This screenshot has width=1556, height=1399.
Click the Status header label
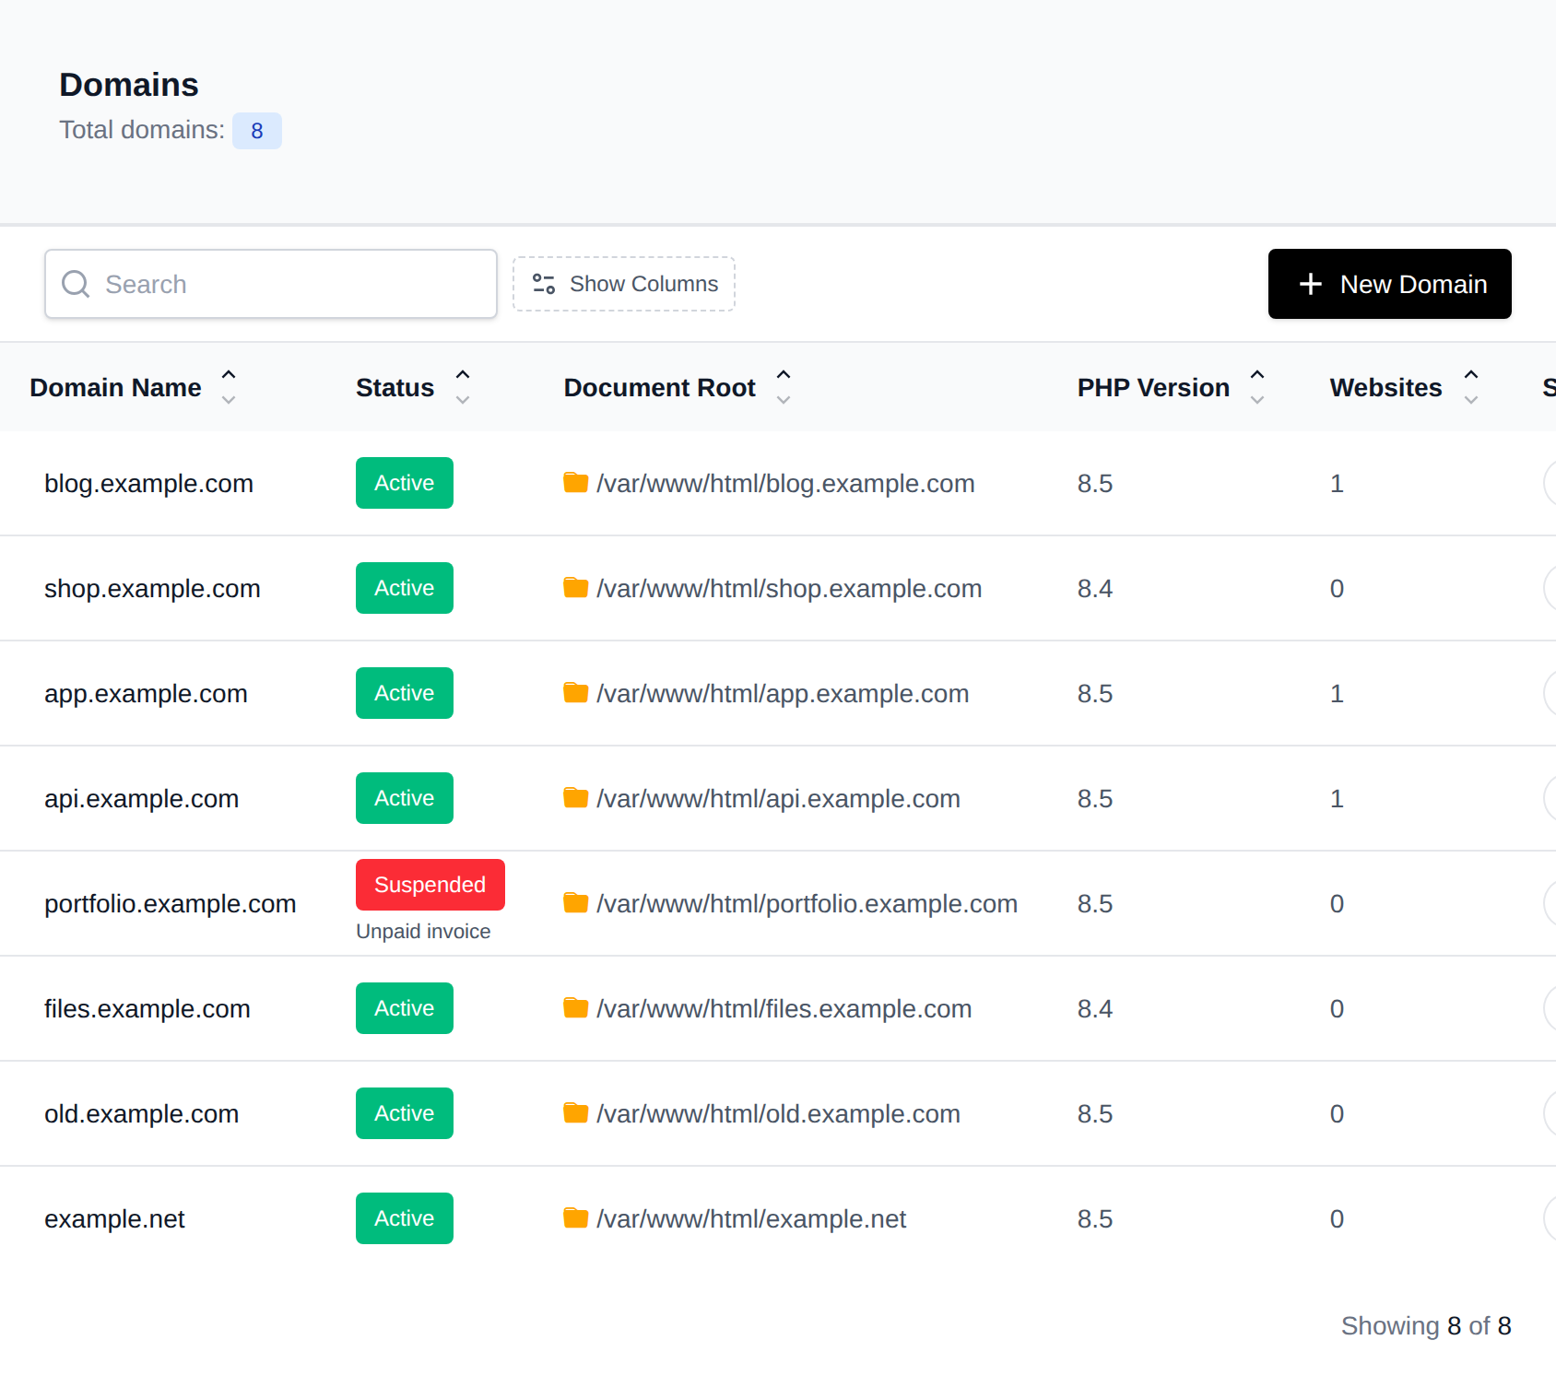395,388
